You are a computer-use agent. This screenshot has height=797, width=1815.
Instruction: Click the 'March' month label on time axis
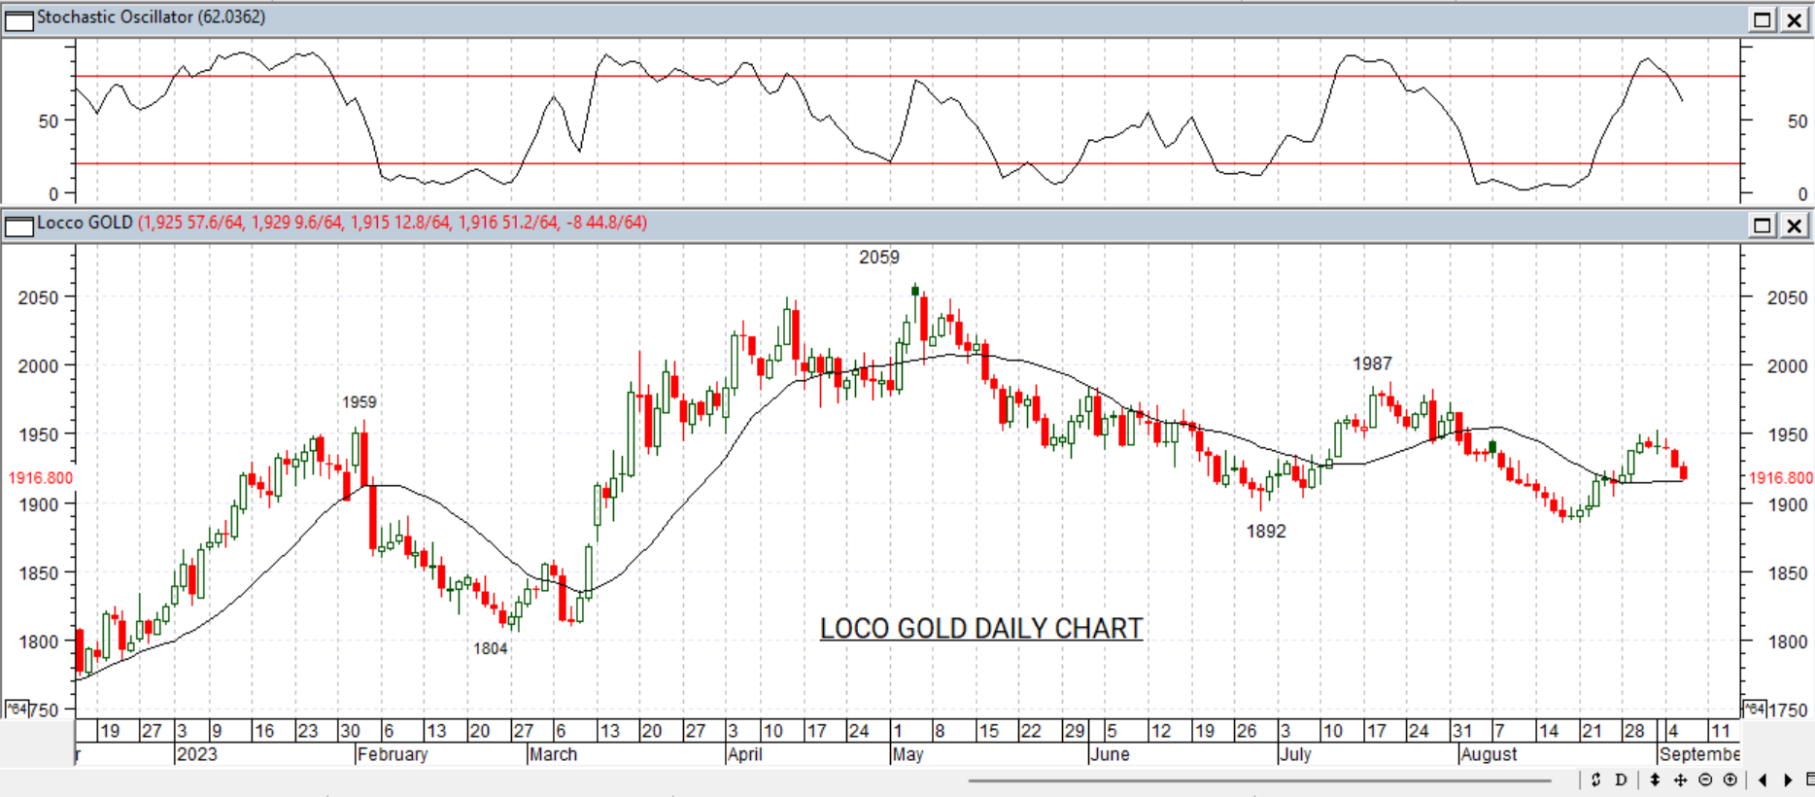coord(553,754)
